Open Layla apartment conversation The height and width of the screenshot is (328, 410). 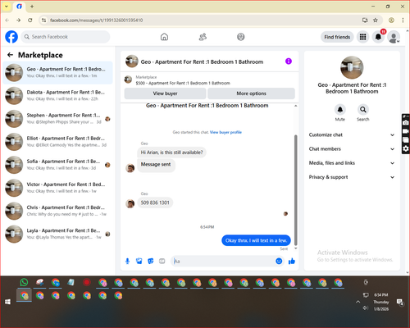[x=57, y=234]
